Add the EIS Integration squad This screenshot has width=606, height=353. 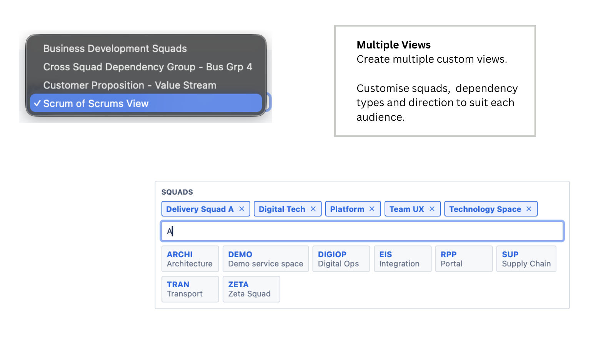(403, 259)
